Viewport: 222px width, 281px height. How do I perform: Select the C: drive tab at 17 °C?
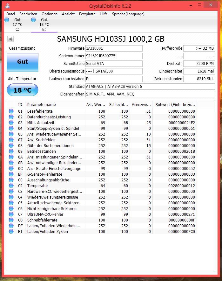click(17, 25)
